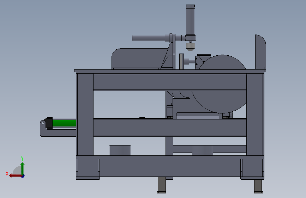Select the right vertical leg of the frame
Viewport: 306px width, 198px height.
point(255,114)
